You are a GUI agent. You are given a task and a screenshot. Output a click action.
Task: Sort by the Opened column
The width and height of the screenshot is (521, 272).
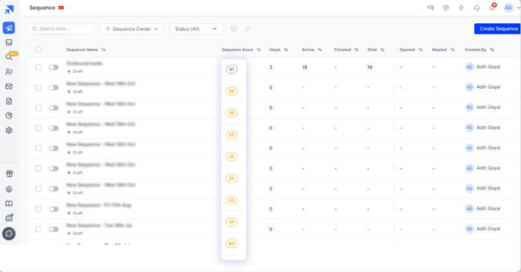(x=421, y=50)
